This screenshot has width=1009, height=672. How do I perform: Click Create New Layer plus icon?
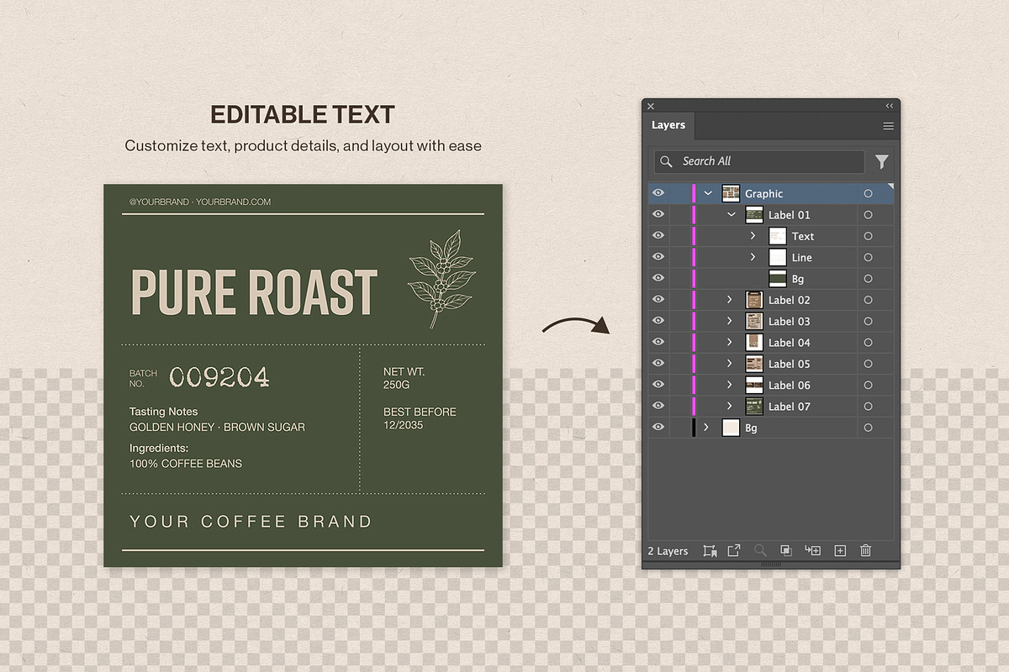point(839,551)
